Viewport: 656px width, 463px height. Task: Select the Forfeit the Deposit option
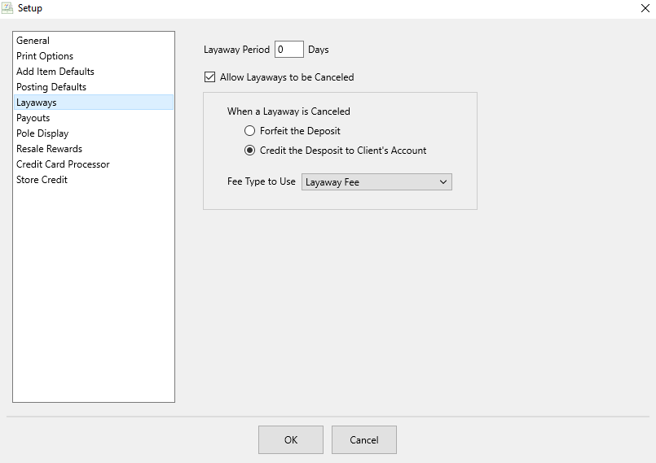249,131
